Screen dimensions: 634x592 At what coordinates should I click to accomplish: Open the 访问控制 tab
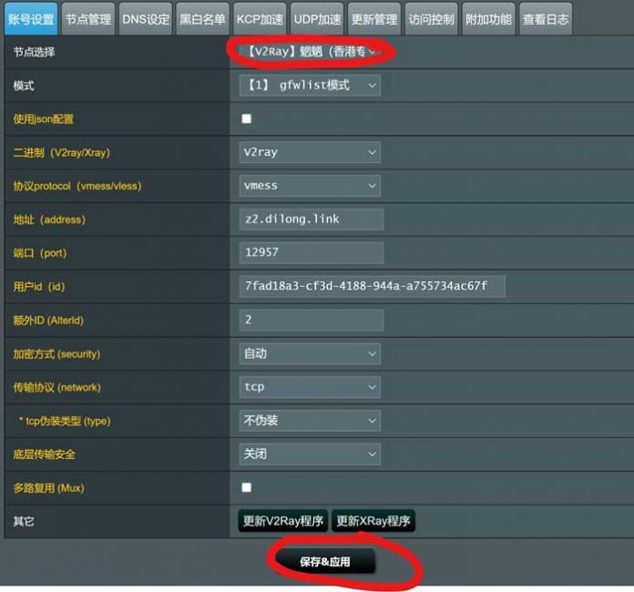point(431,19)
